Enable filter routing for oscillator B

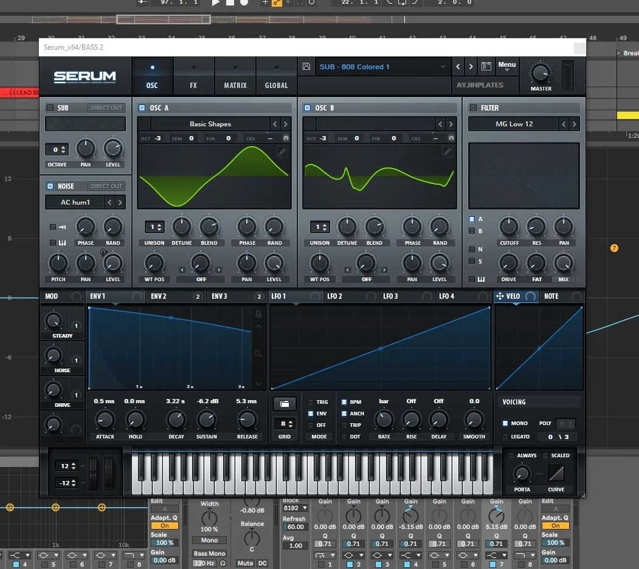click(x=472, y=231)
